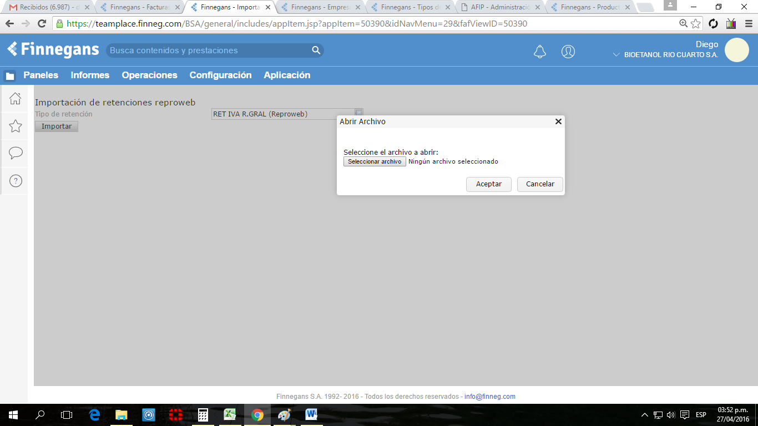Click the zoom magnifier in address bar
Viewport: 758px width, 426px height.
click(x=684, y=24)
